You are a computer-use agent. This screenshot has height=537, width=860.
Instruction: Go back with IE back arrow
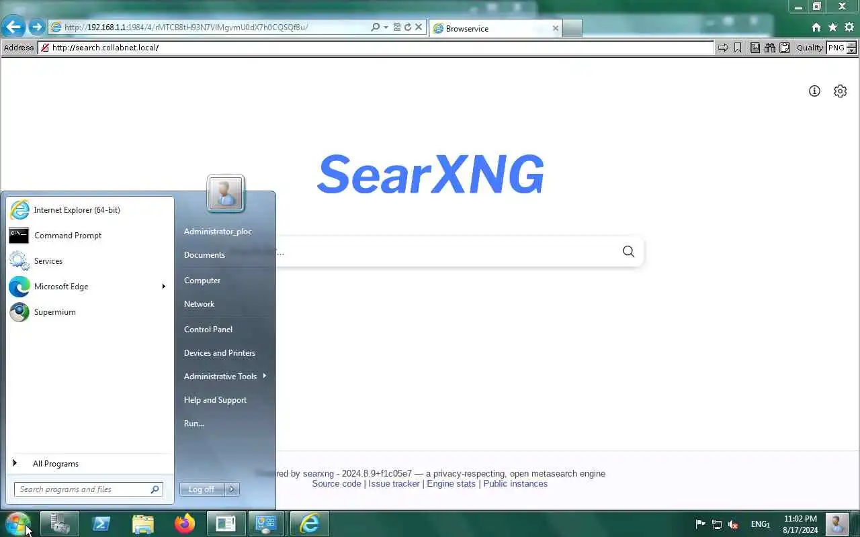(x=13, y=28)
